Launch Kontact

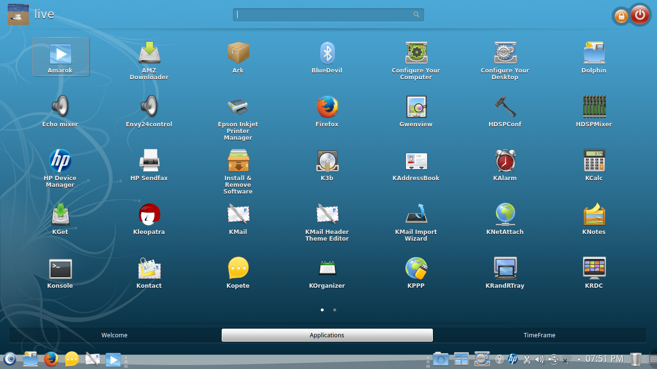coord(149,272)
